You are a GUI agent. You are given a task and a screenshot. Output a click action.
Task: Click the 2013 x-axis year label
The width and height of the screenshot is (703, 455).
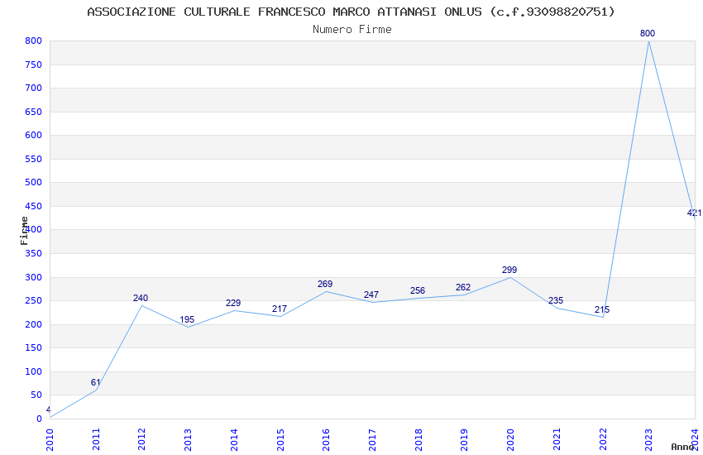click(188, 439)
